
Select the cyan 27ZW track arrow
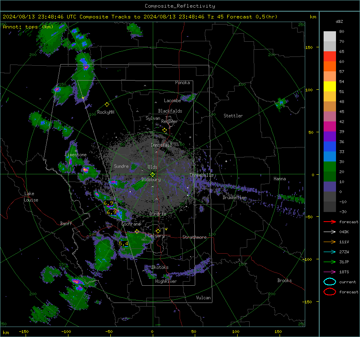(x=330, y=252)
